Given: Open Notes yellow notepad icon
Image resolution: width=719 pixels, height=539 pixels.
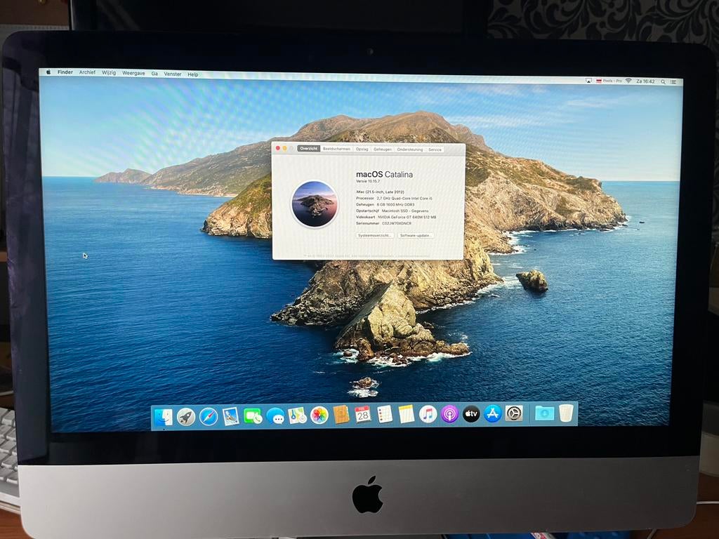Looking at the screenshot, I should [x=407, y=414].
